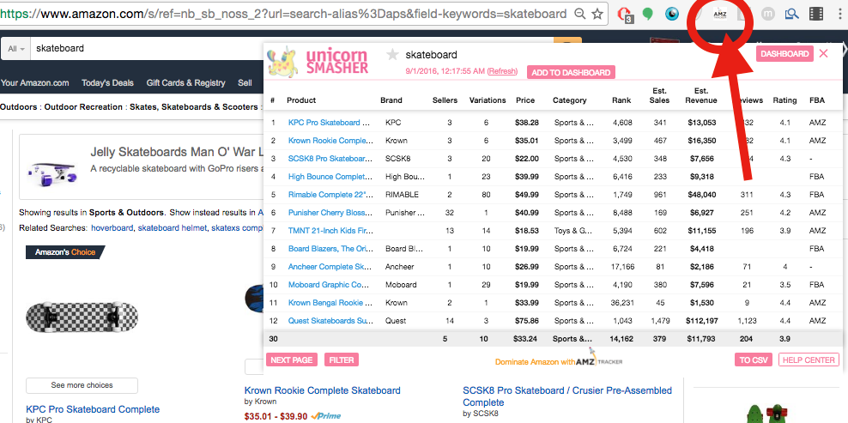
Task: Click the Refresh link next to timestamp
Action: (502, 71)
